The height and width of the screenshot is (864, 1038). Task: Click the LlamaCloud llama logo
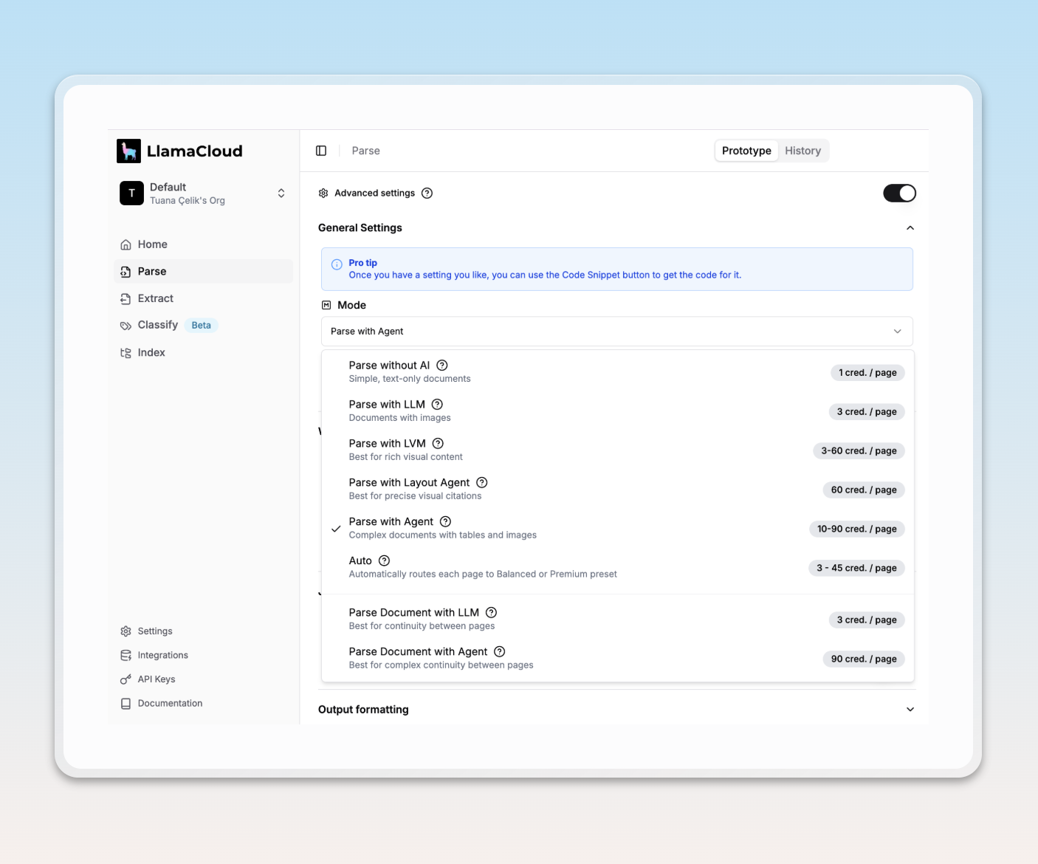tap(128, 151)
